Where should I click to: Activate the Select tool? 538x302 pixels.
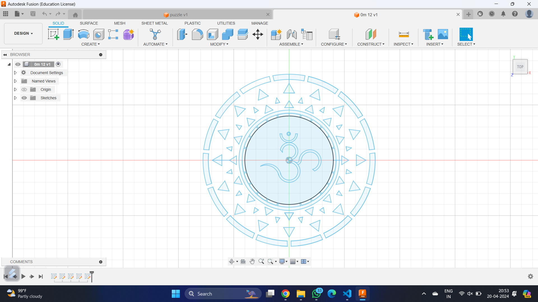tap(466, 34)
